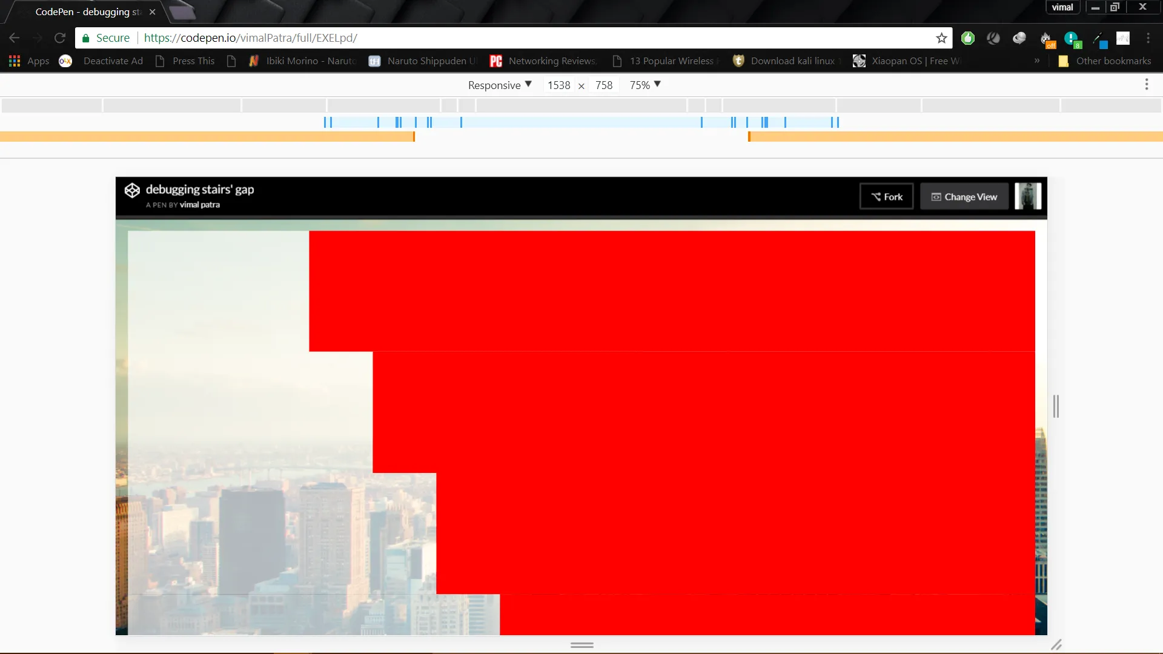
Task: Click the CodePen logo in the pen header
Action: 132,191
